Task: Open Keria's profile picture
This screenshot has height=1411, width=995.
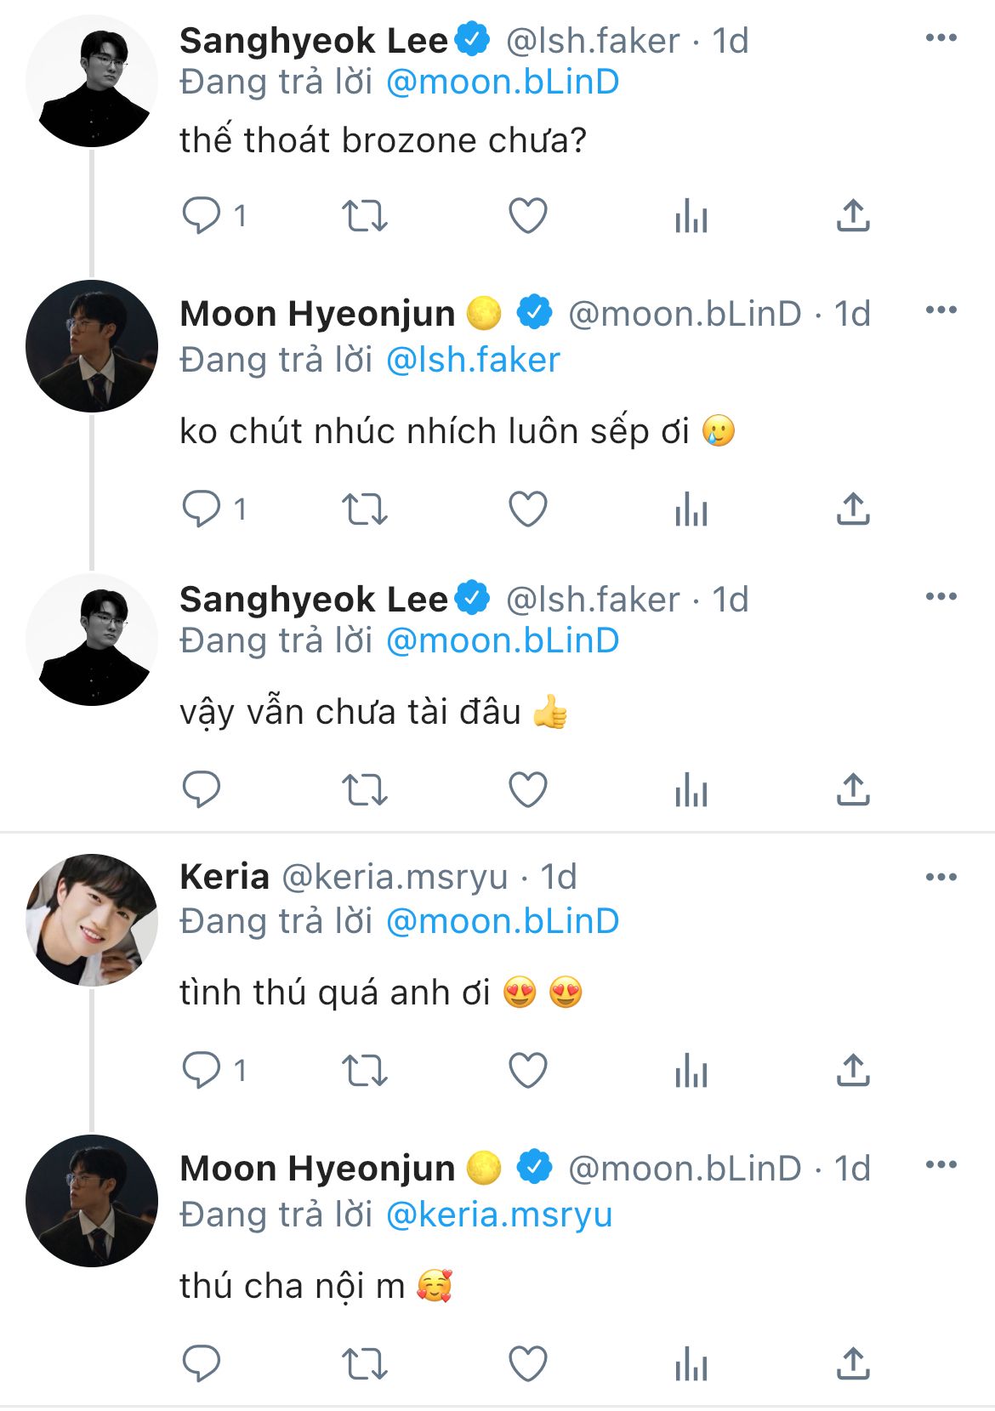Action: tap(92, 919)
